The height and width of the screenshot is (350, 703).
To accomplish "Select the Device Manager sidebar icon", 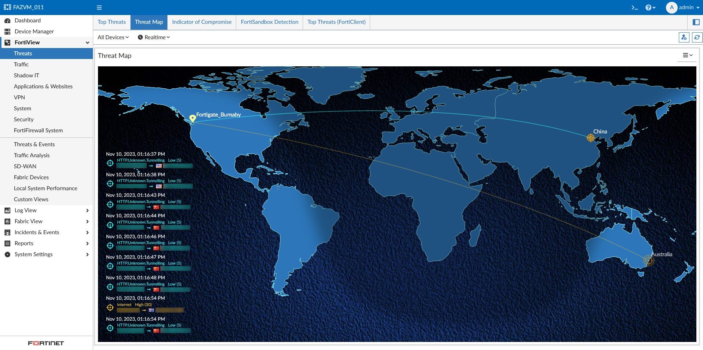I will coord(7,31).
